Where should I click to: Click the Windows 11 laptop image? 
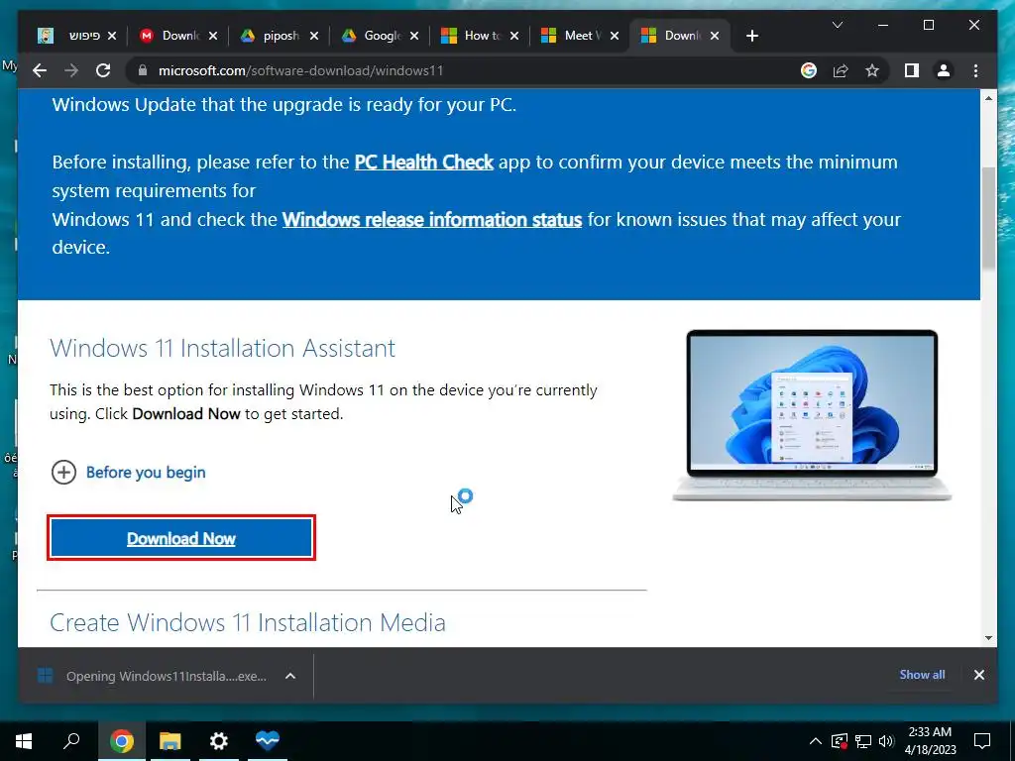(x=812, y=415)
